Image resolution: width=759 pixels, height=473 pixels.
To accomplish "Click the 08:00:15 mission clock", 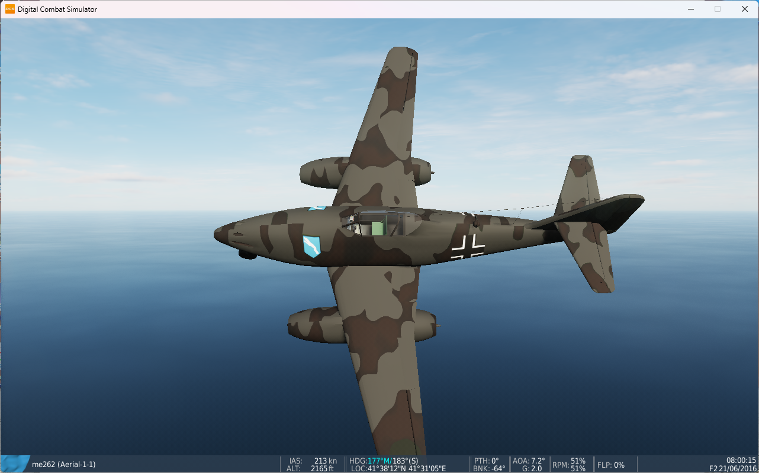I will point(741,461).
